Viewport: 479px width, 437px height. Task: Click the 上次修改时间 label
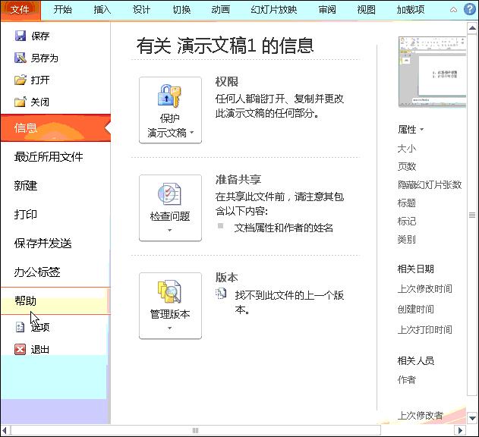[x=425, y=288]
